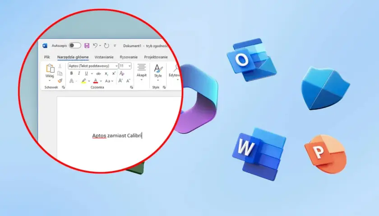Open the Plik menu tab
The width and height of the screenshot is (379, 216).
point(47,57)
